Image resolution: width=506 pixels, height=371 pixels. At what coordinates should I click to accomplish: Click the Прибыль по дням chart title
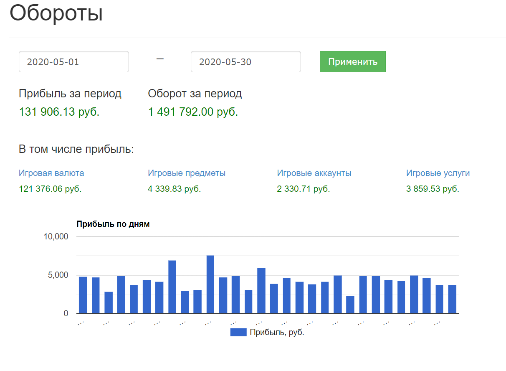113,224
